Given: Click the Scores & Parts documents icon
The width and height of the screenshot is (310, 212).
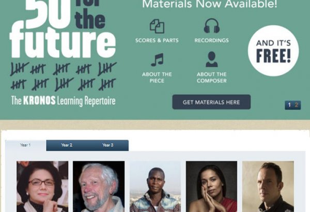Looking at the screenshot, I should point(157,26).
